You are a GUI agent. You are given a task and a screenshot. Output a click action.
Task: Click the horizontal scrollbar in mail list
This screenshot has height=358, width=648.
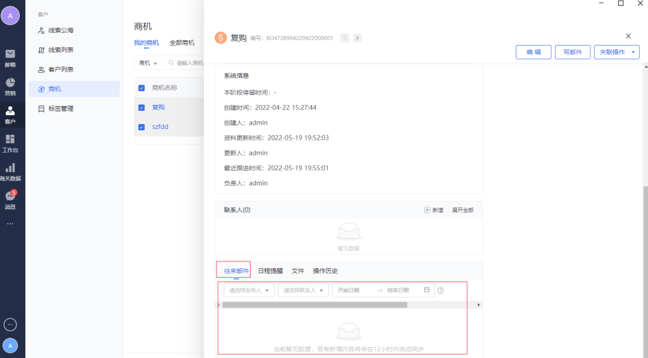(x=315, y=305)
